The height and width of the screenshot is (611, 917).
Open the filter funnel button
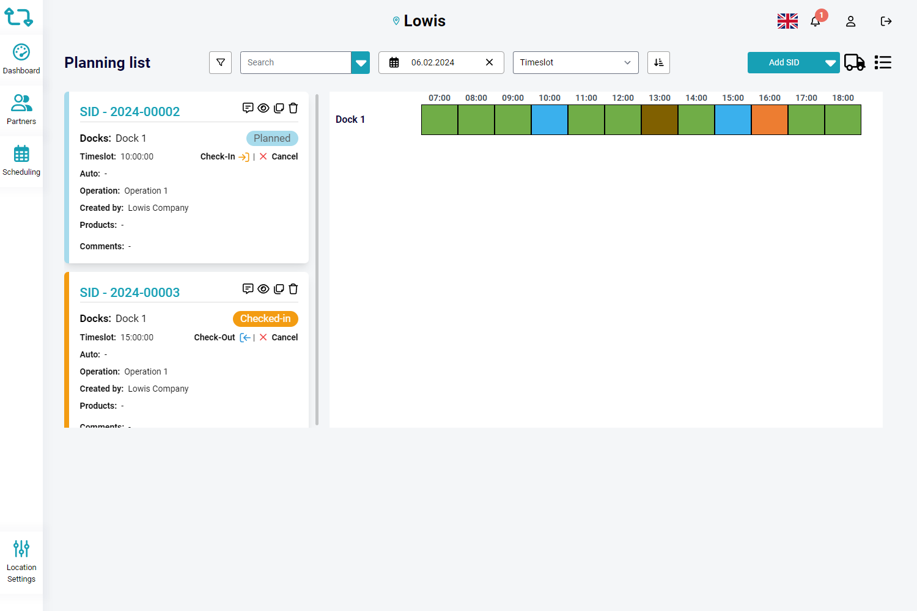pyautogui.click(x=221, y=62)
